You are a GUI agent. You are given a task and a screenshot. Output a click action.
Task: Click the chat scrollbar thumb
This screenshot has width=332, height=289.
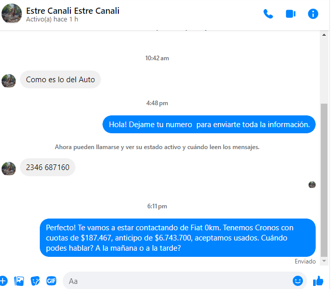tap(324, 180)
